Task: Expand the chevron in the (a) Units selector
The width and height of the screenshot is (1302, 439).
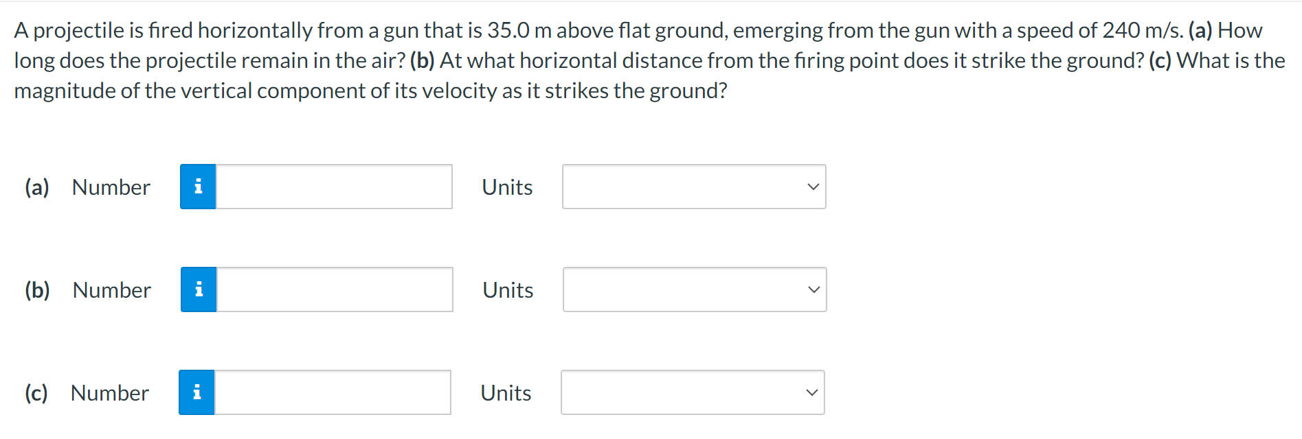Action: 813,185
